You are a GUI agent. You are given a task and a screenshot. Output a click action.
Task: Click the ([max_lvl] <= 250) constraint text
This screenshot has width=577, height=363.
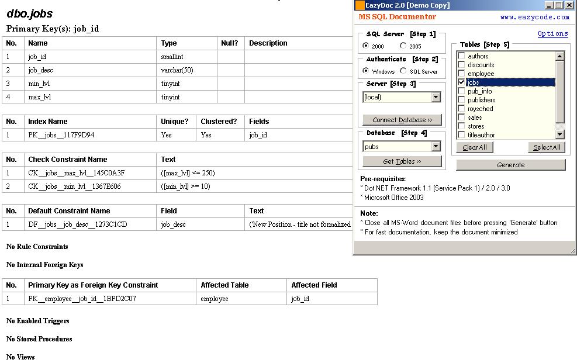pos(188,173)
